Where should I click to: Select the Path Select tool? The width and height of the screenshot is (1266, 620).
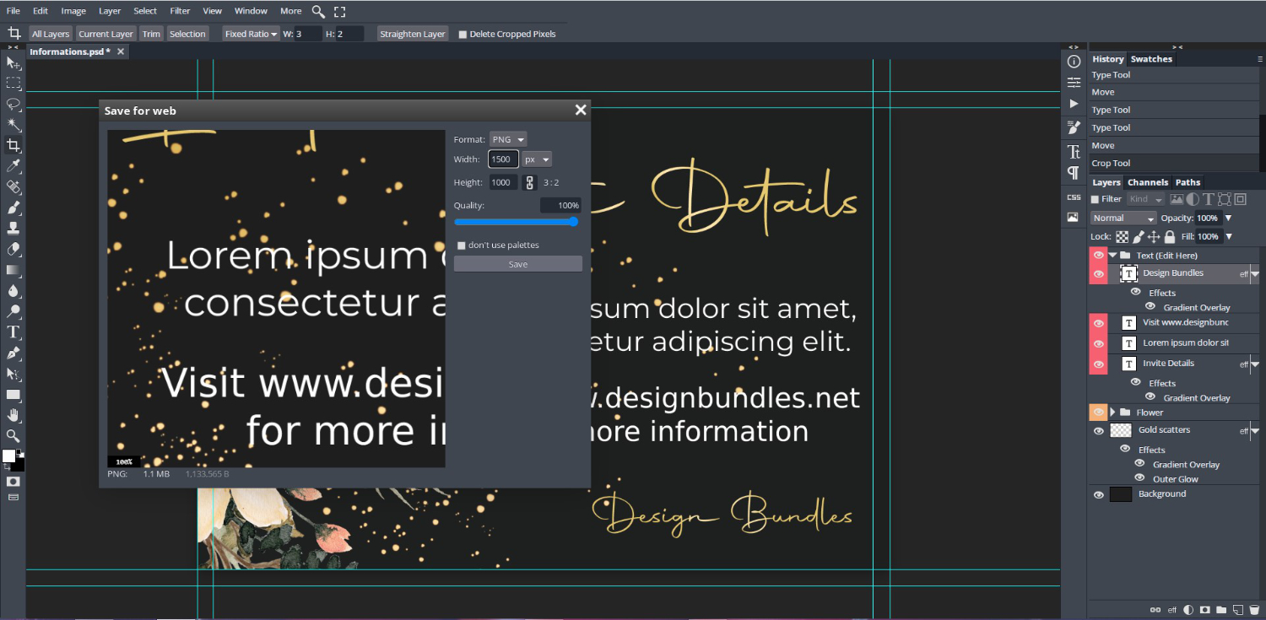pyautogui.click(x=14, y=374)
